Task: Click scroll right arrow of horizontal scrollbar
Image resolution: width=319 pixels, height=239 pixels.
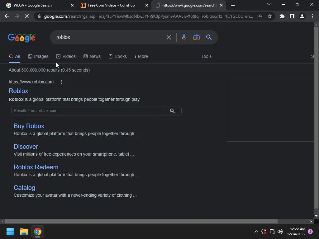Action: tap(311, 221)
